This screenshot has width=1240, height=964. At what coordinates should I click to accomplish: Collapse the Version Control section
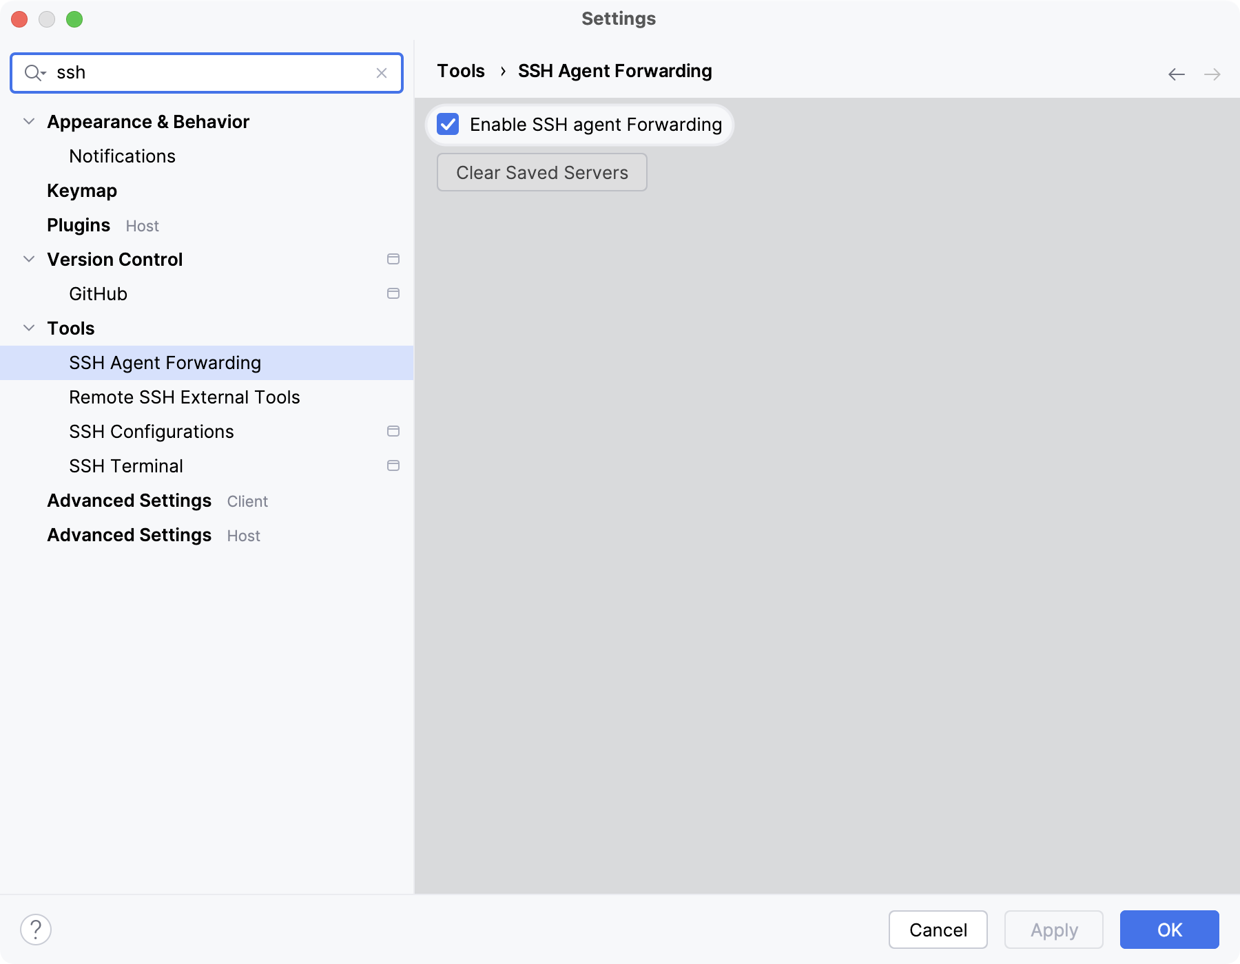[28, 259]
